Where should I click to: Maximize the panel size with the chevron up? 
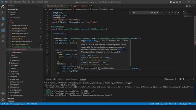190,79
